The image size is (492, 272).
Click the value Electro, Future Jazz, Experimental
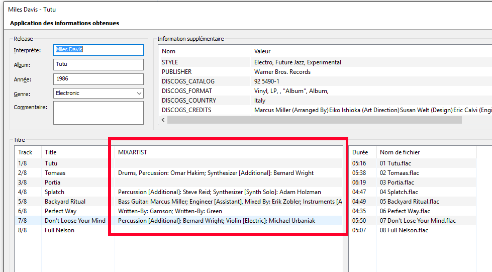point(298,62)
